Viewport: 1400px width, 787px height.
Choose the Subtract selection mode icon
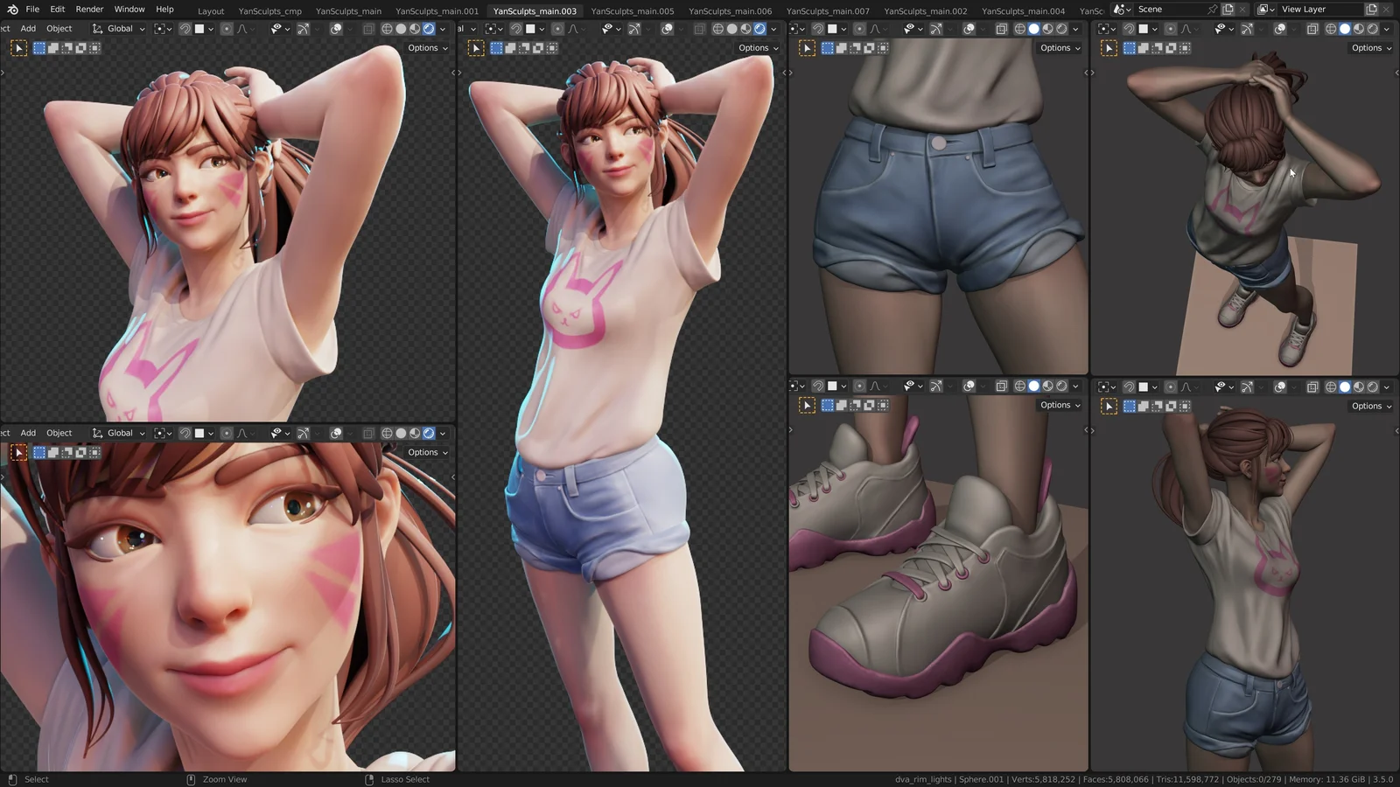coord(66,48)
